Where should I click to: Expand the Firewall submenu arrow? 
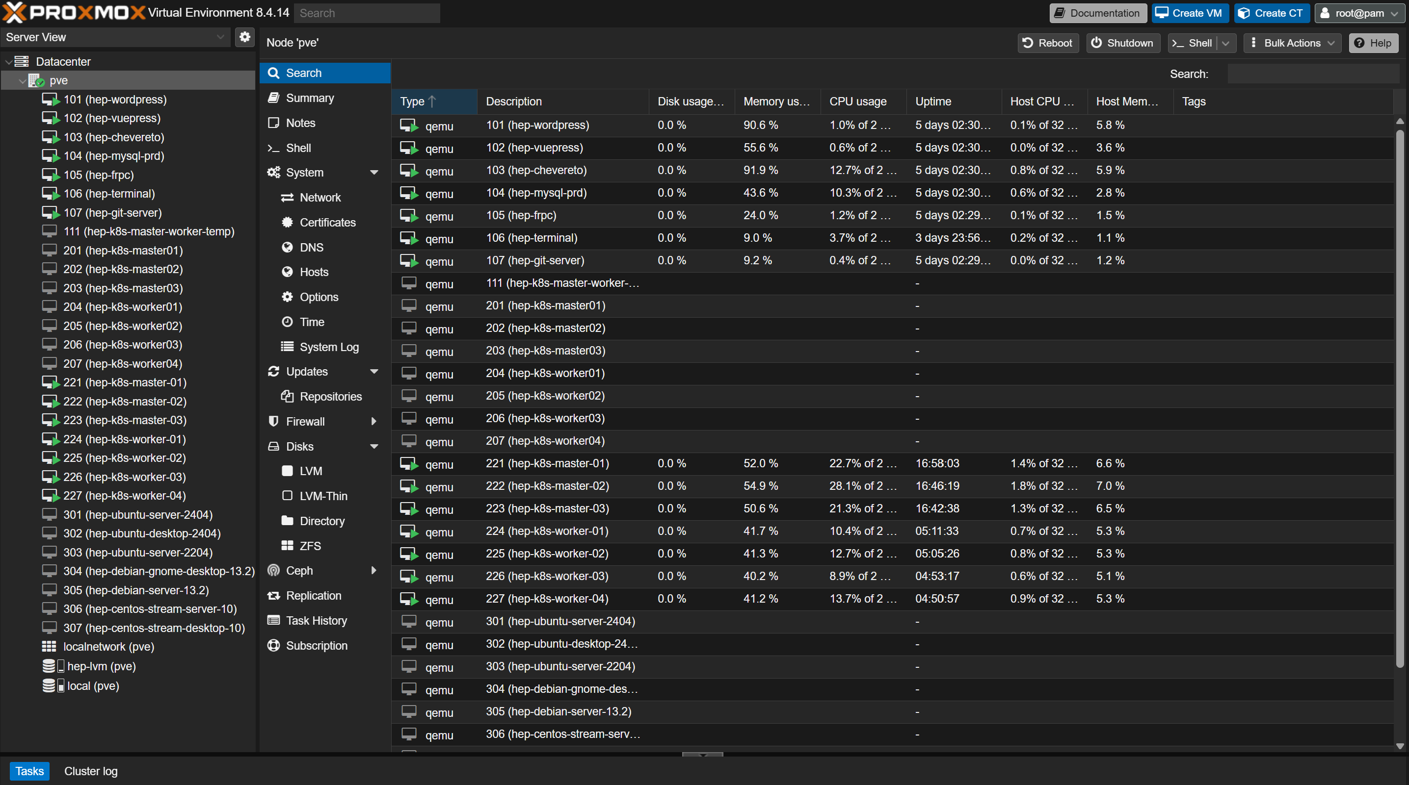[x=373, y=421]
